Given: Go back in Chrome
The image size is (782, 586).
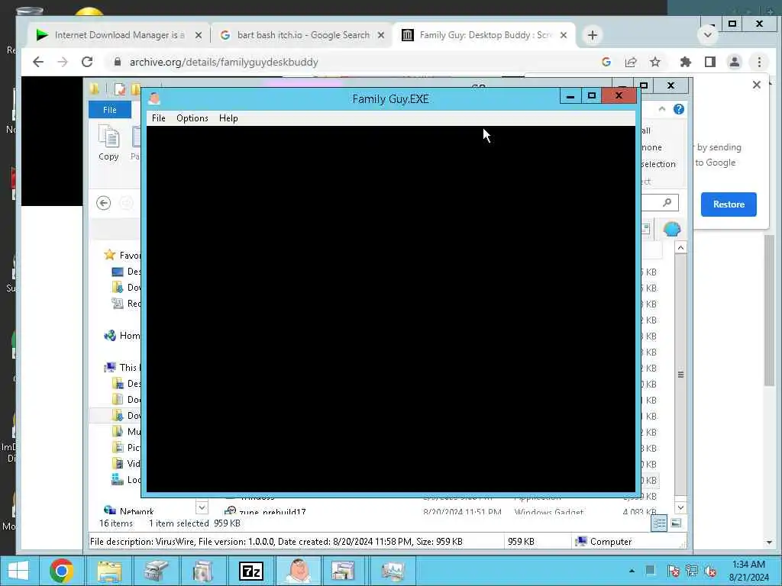Looking at the screenshot, I should tap(38, 62).
